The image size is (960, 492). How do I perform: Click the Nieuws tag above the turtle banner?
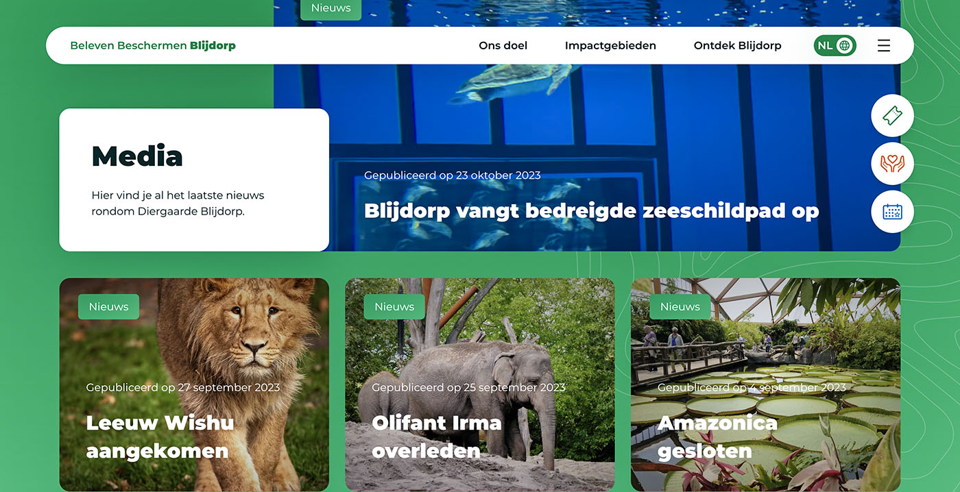pyautogui.click(x=331, y=9)
